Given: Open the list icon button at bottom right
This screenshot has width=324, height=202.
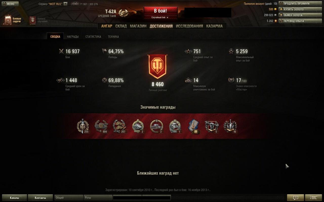Looking at the screenshot, I should 314,198.
